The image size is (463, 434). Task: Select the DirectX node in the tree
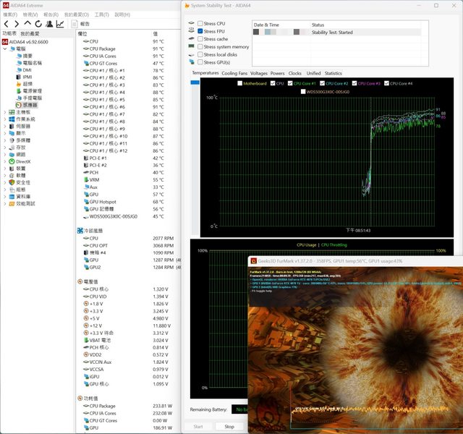tap(23, 161)
